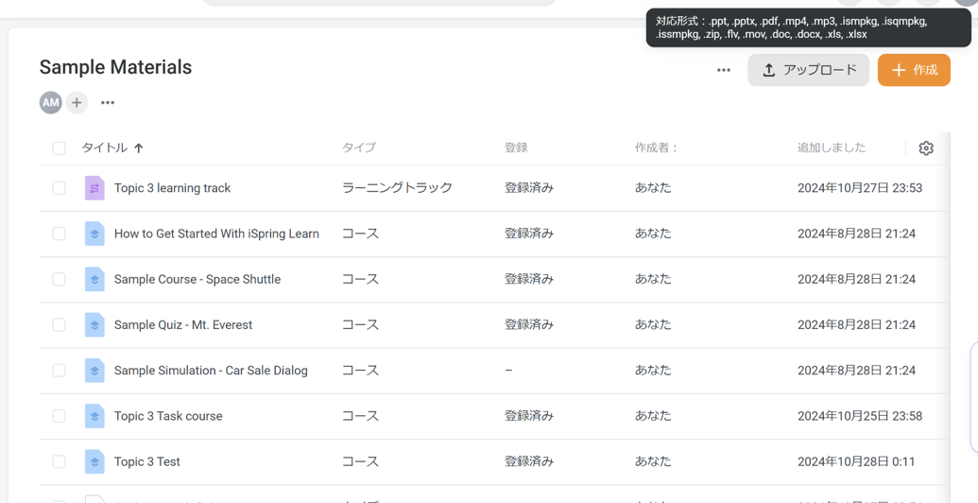
Task: Click the 登録 column header
Action: point(516,148)
